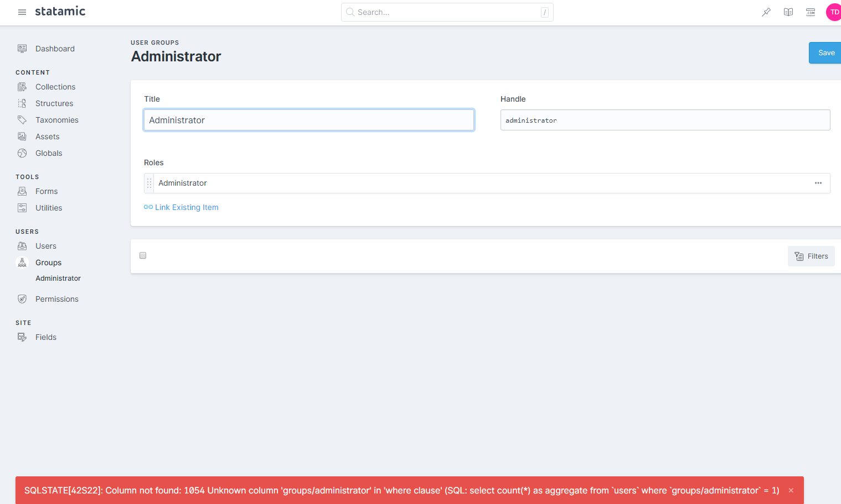Open the Taxonomies section
This screenshot has width=841, height=504.
click(57, 119)
